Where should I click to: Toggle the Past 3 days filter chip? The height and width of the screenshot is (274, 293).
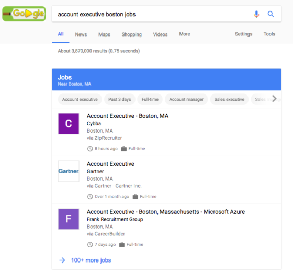pyautogui.click(x=120, y=99)
